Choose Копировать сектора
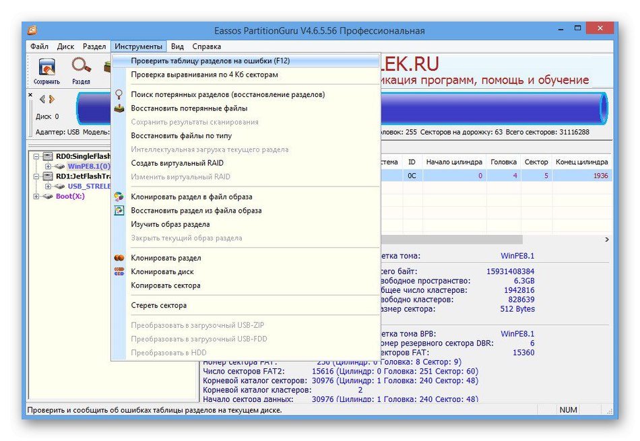The width and height of the screenshot is (640, 441). tap(246, 285)
